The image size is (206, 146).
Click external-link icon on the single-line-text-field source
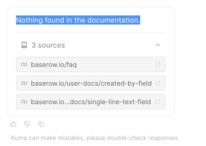[158, 102]
